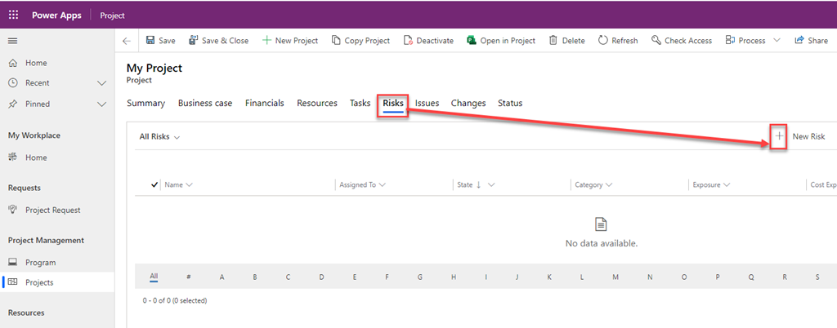Switch to the Issues tab
Viewport: 837px width, 328px height.
click(427, 104)
